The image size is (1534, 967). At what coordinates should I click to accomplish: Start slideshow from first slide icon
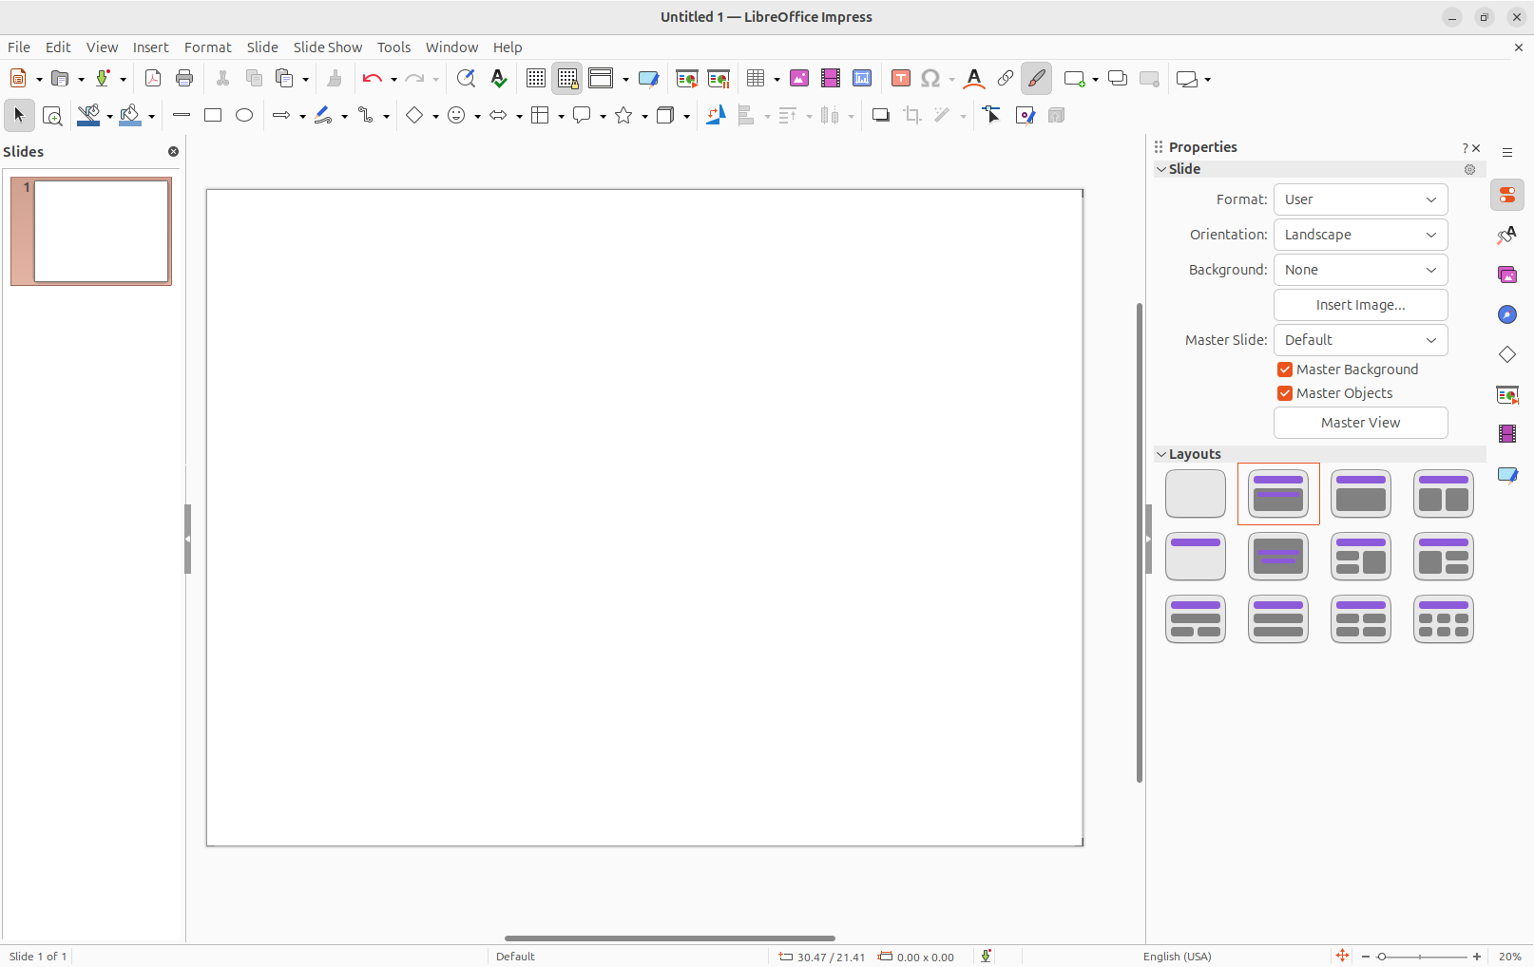click(x=686, y=79)
